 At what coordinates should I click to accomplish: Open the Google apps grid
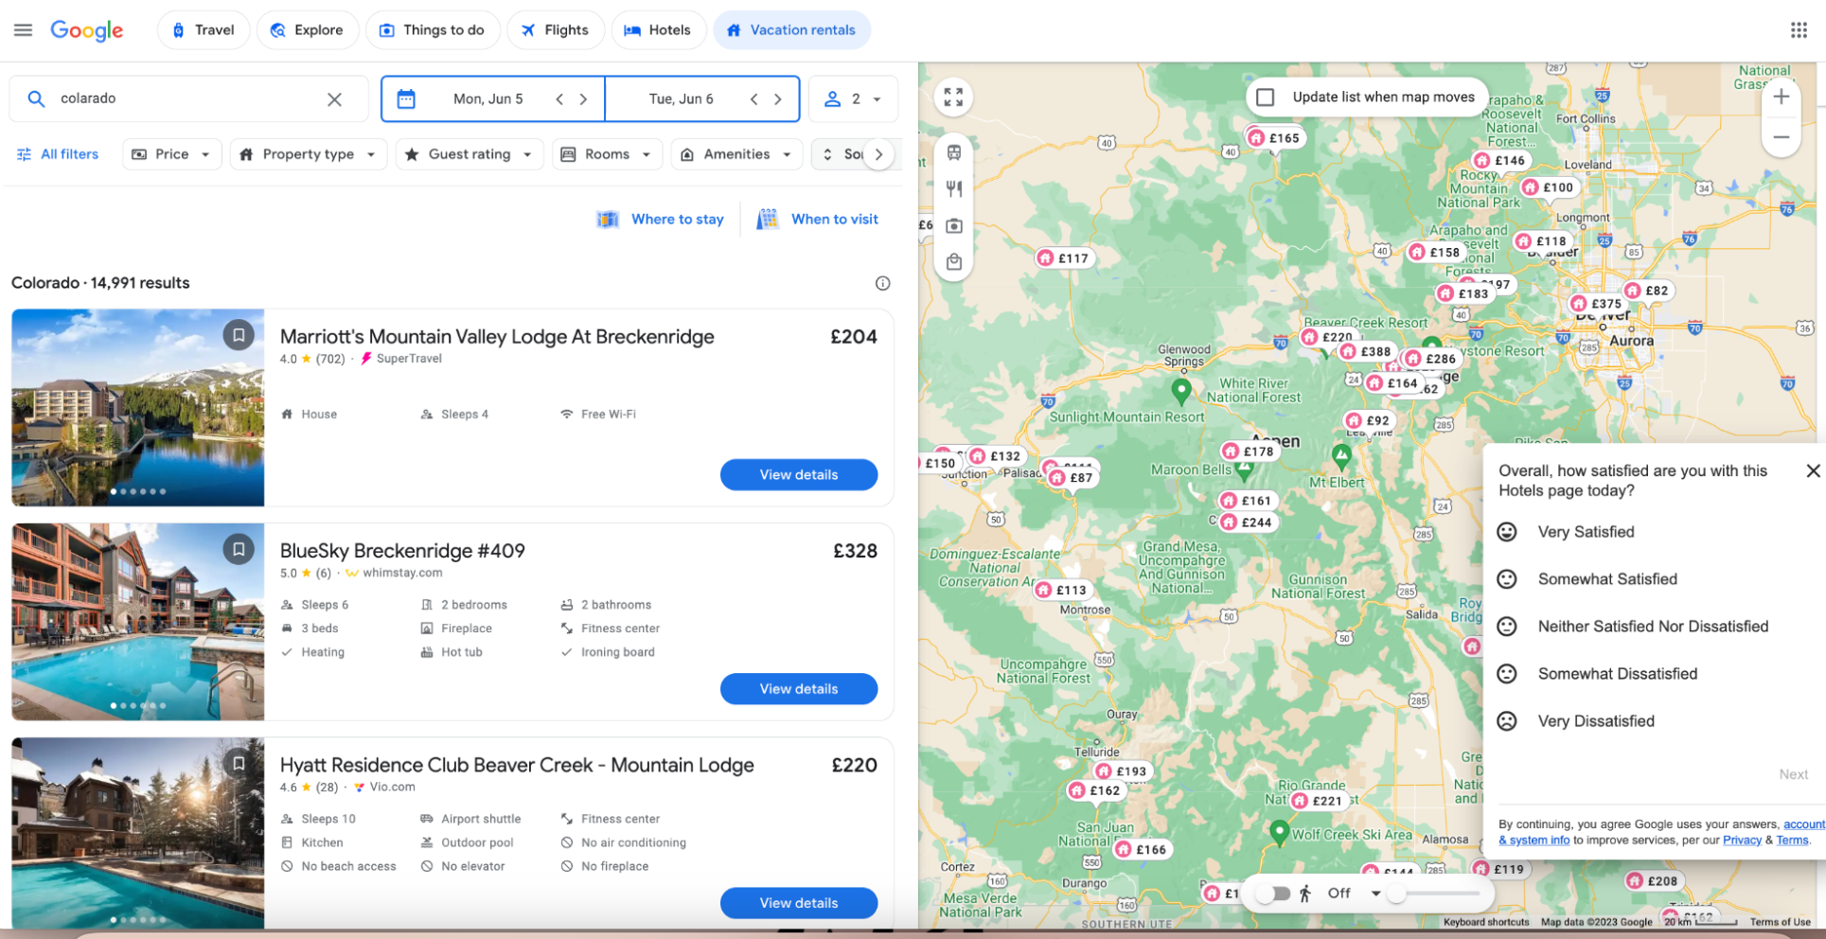(1799, 29)
